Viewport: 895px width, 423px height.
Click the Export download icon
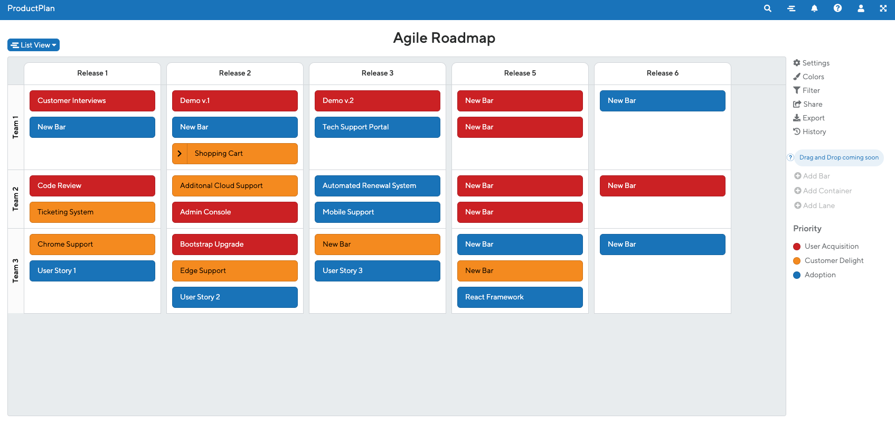(797, 118)
